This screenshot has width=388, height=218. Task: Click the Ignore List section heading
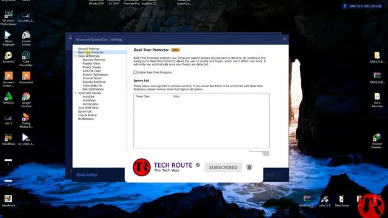coord(141,81)
